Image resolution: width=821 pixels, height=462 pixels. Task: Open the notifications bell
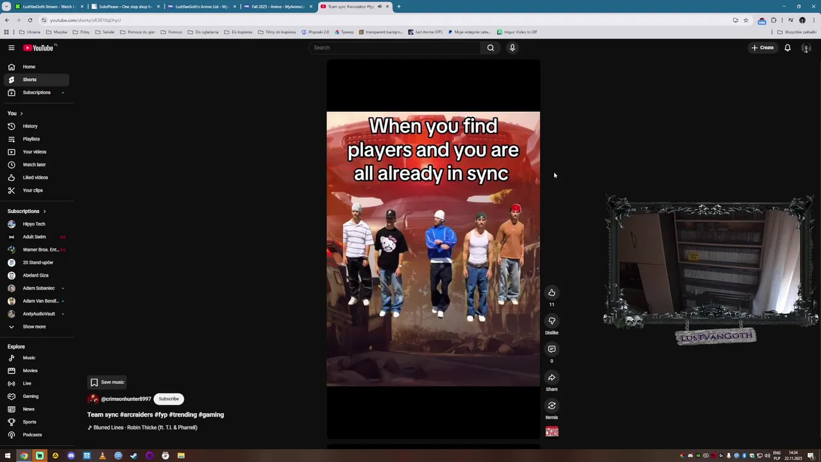[x=788, y=47]
